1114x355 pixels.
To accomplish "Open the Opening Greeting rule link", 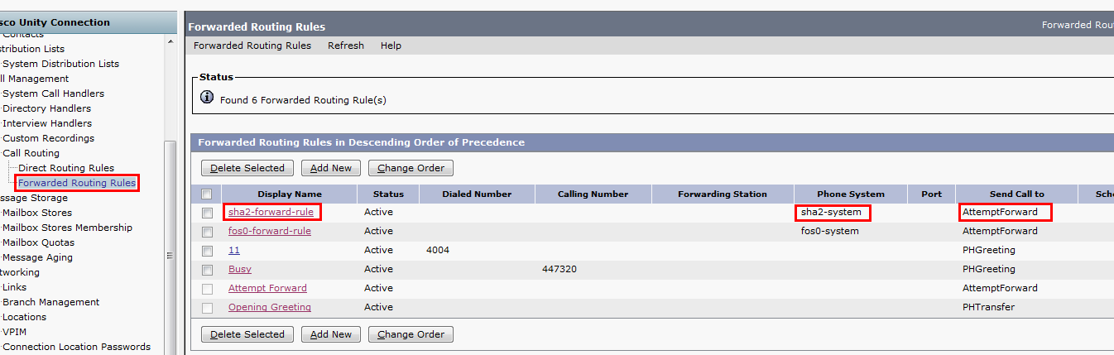I will coord(270,307).
